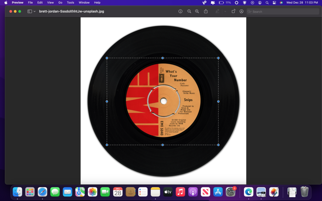Open Finder from the Dock
This screenshot has width=322, height=201.
18,192
